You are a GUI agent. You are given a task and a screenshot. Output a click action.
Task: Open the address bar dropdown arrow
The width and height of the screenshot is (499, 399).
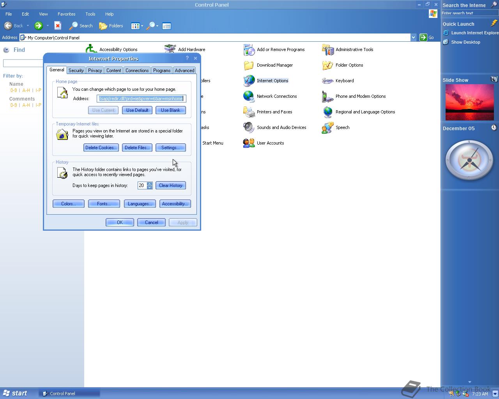point(413,37)
